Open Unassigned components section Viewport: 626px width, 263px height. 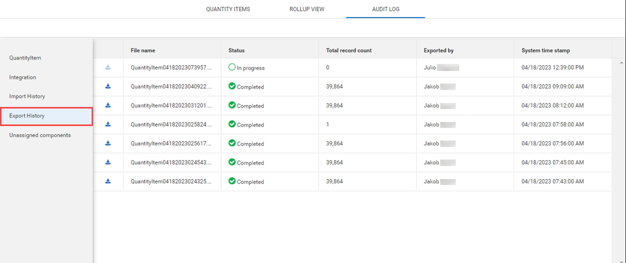40,135
